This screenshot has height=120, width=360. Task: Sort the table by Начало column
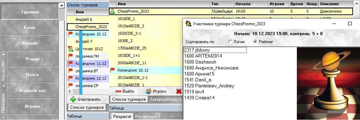(x=251, y=4)
